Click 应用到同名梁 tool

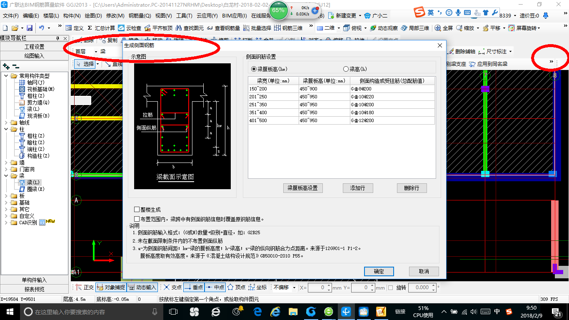tap(488, 64)
